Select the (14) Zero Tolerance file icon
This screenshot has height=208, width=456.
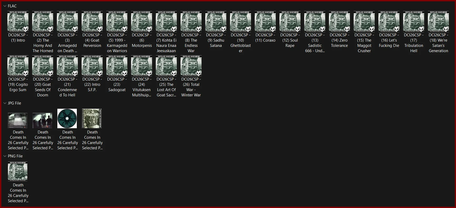339,21
